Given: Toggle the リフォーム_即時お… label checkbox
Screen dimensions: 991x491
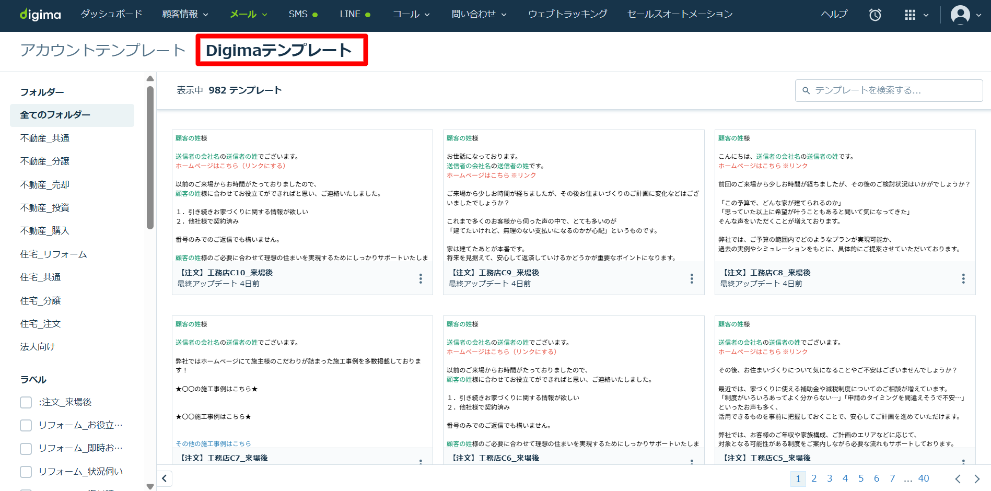Looking at the screenshot, I should pos(26,448).
